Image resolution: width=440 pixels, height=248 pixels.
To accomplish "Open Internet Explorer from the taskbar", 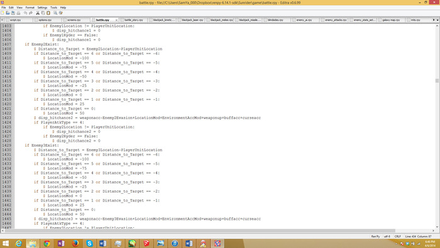I will [x=18, y=244].
